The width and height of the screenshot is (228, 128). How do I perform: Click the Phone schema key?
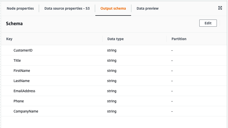click(x=19, y=101)
